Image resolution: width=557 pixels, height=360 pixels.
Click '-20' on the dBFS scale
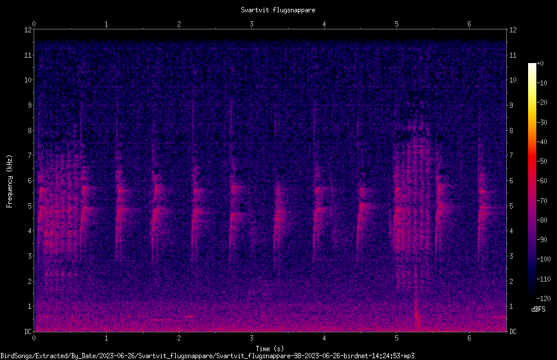coord(542,103)
